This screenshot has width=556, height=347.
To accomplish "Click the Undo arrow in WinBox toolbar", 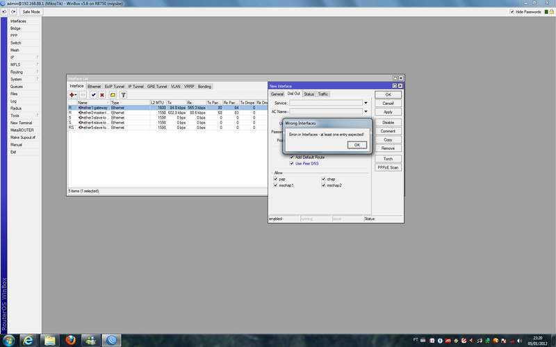I will [4, 12].
